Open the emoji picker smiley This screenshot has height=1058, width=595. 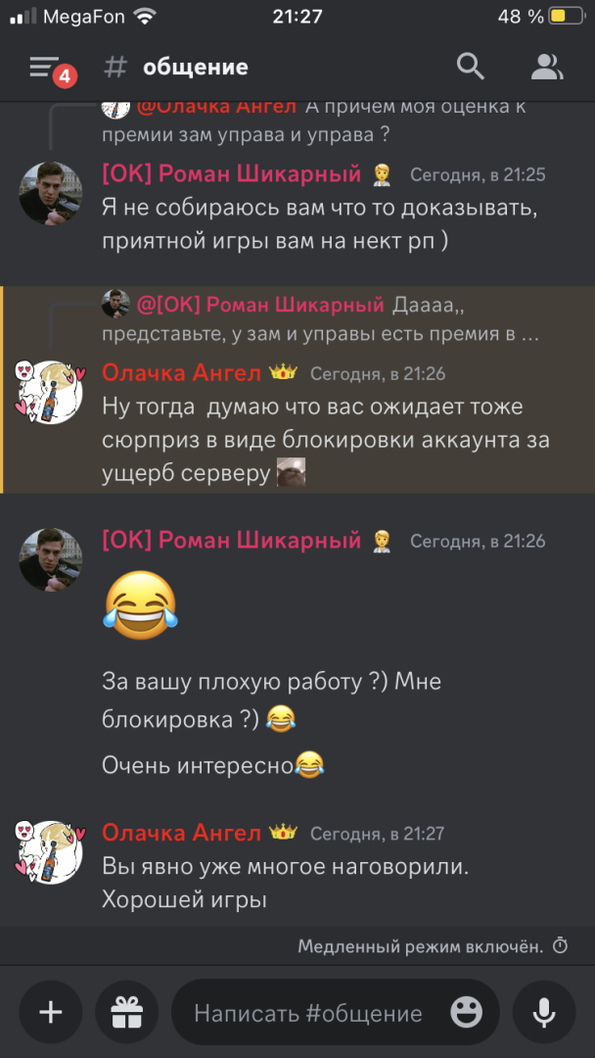click(x=466, y=1012)
